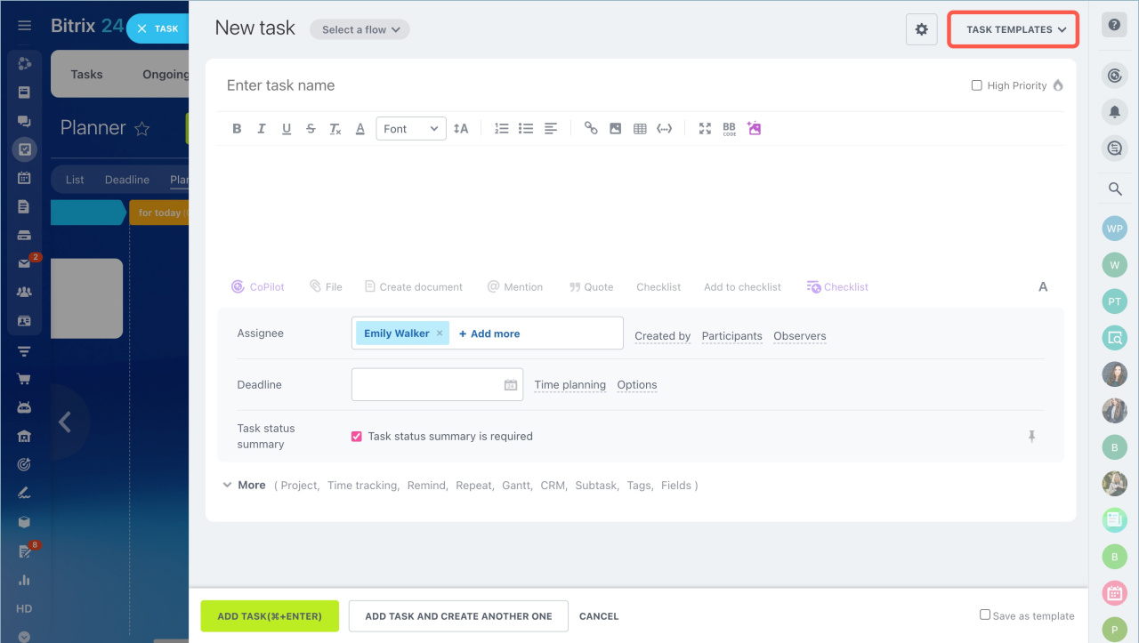Expand editor to fullscreen mode
Image resolution: width=1139 pixels, height=643 pixels.
click(x=705, y=129)
